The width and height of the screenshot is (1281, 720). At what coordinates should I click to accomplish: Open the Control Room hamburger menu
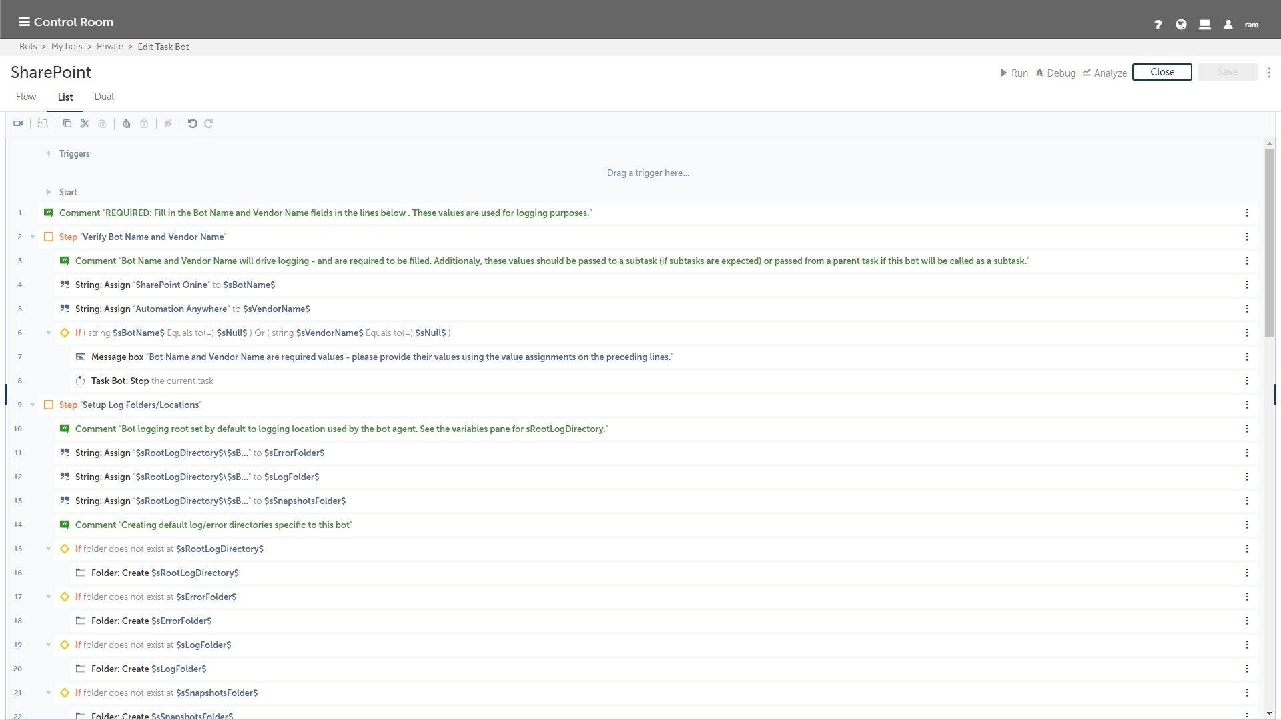[24, 22]
